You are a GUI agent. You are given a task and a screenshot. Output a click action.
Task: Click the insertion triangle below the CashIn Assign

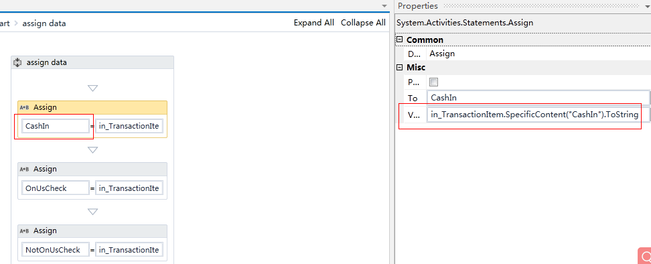click(92, 150)
